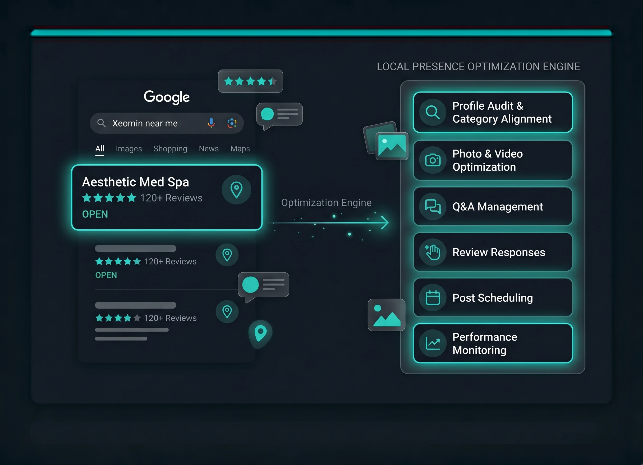Click the Q&A Management chat bubbles icon

pos(432,207)
